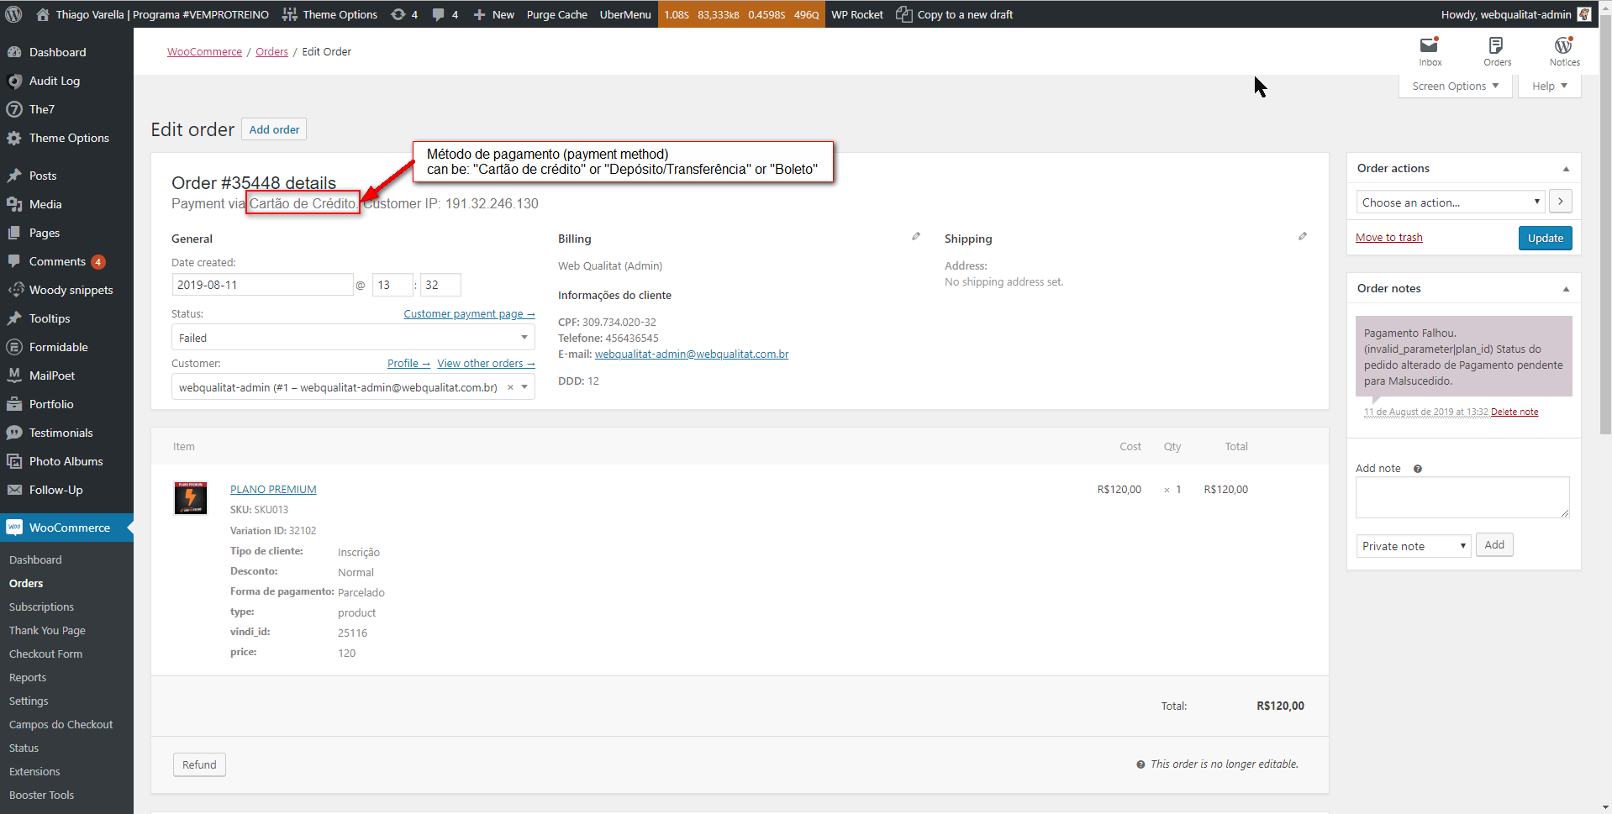
Task: View other orders of customer
Action: tap(486, 364)
